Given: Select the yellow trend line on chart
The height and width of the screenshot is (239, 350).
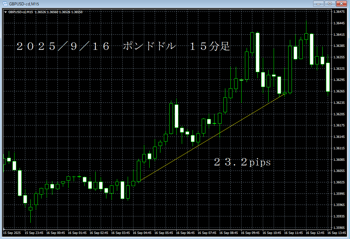Looking at the screenshot, I should 212,137.
